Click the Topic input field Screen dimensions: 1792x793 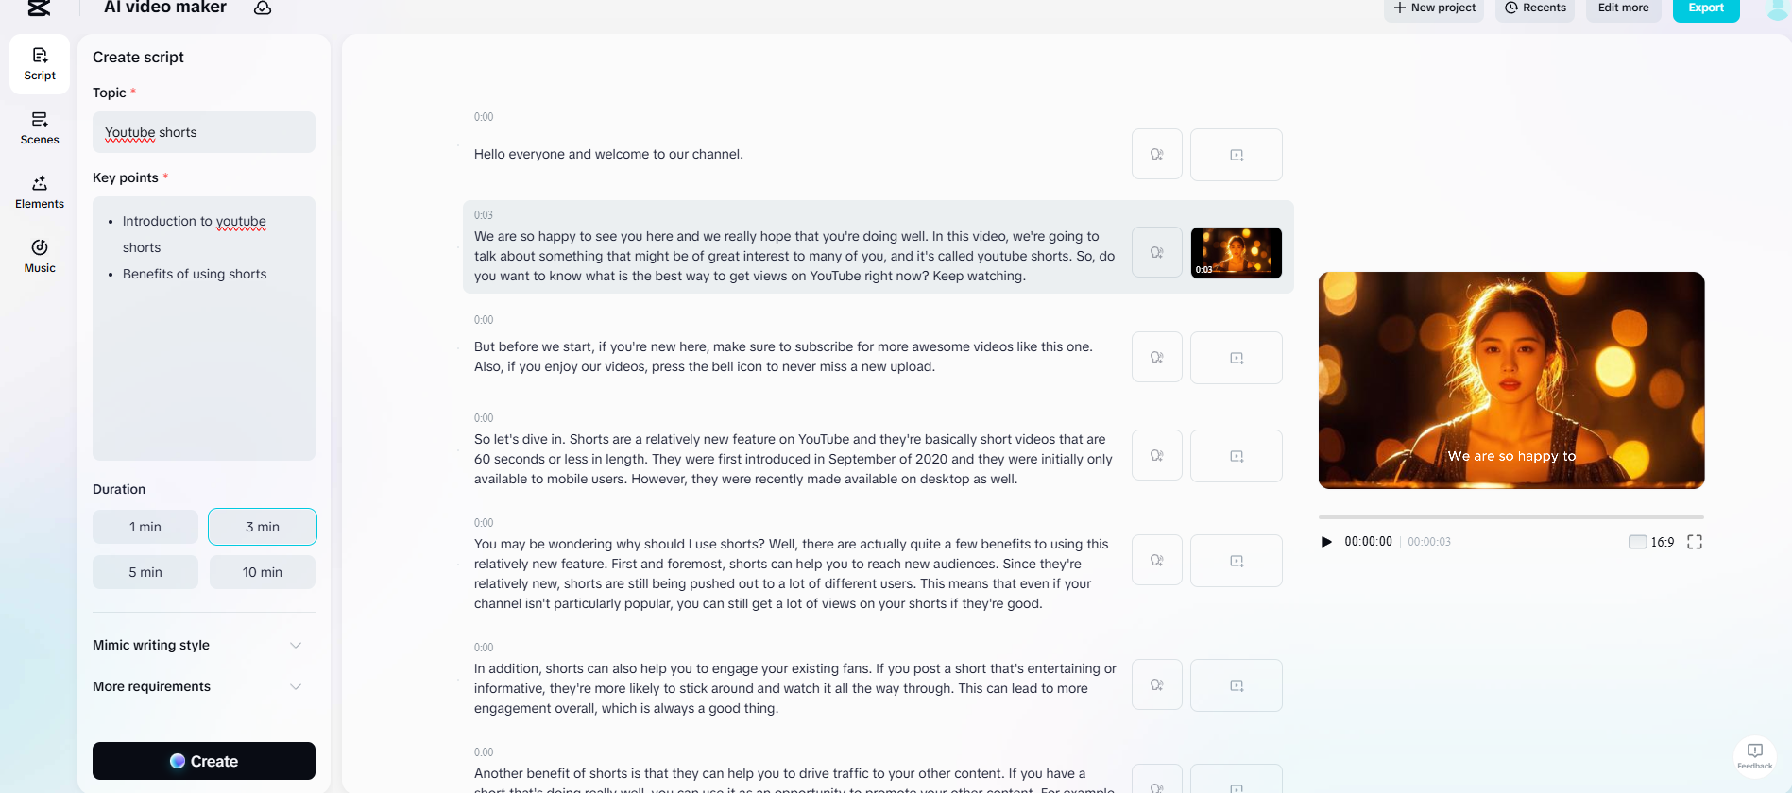coord(204,132)
